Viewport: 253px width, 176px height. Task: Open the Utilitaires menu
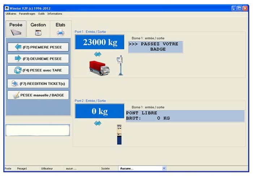(x=11, y=14)
